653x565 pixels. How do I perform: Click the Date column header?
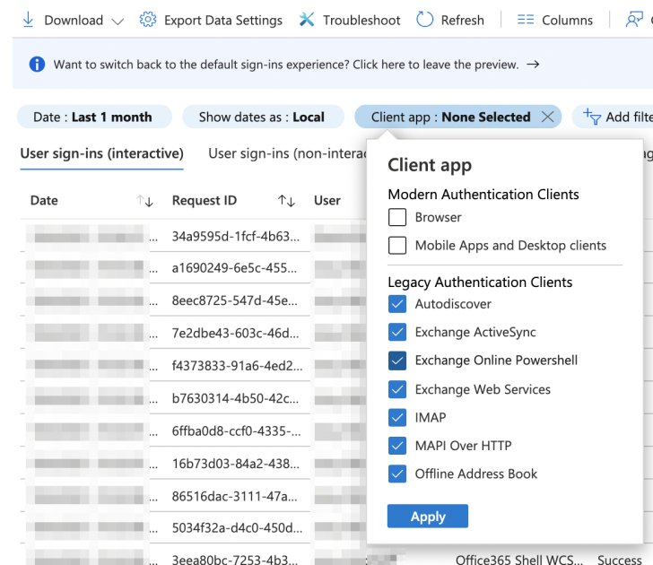point(44,201)
